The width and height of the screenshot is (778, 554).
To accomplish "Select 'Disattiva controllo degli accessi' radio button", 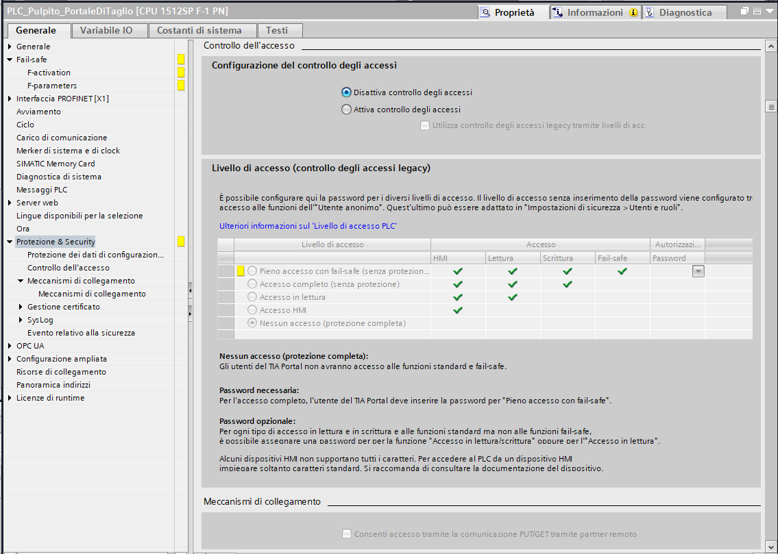I will (x=346, y=92).
